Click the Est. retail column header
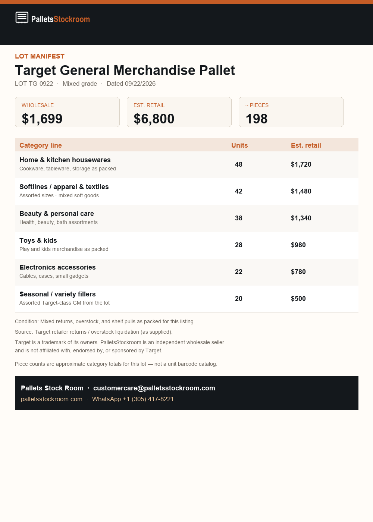 click(x=306, y=145)
